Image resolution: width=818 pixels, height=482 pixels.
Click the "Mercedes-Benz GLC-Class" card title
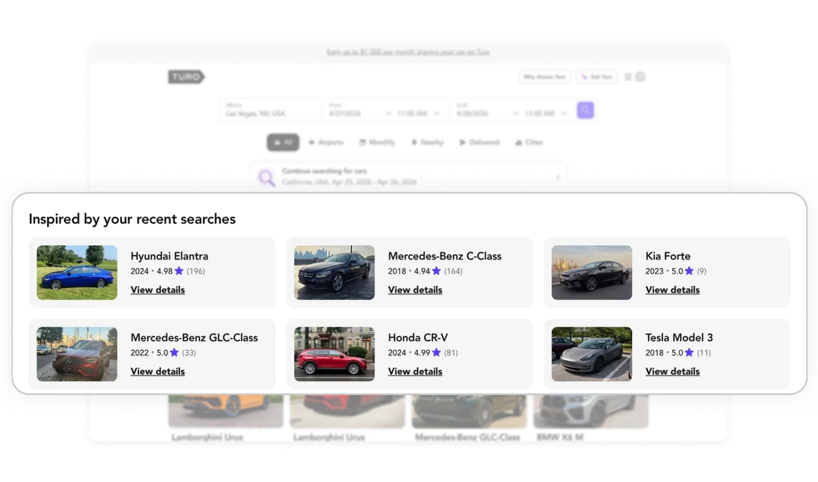coord(194,338)
